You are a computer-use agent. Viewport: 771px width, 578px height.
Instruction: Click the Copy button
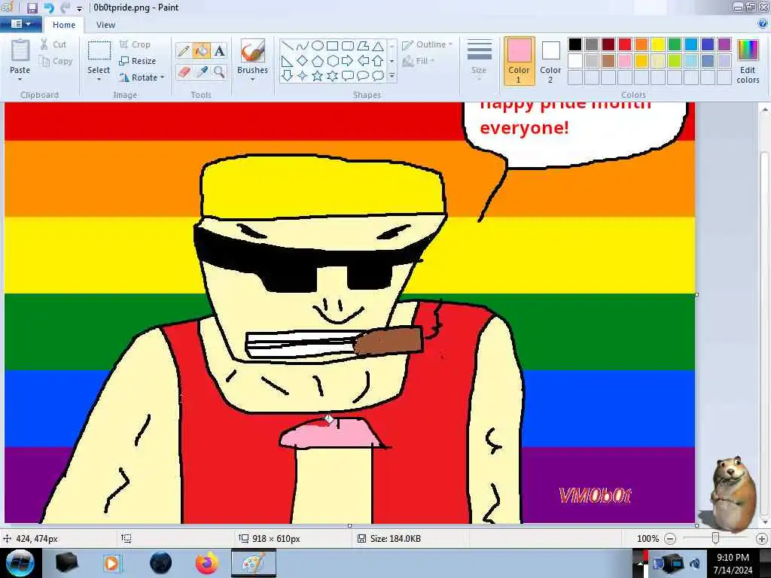[x=56, y=61]
